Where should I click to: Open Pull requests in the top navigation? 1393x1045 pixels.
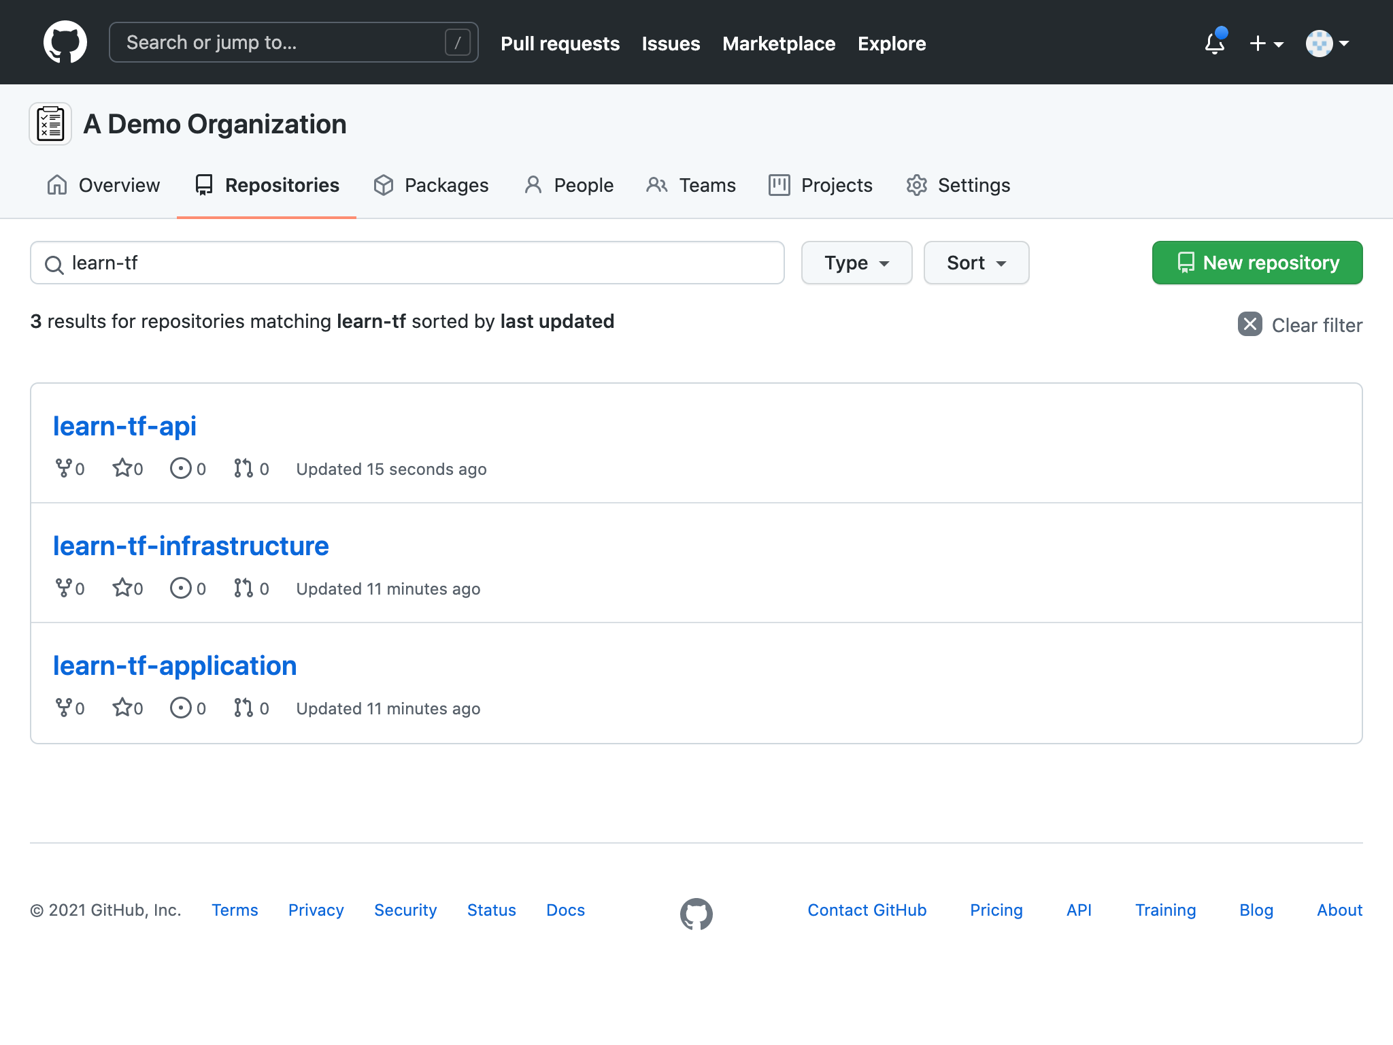click(560, 44)
